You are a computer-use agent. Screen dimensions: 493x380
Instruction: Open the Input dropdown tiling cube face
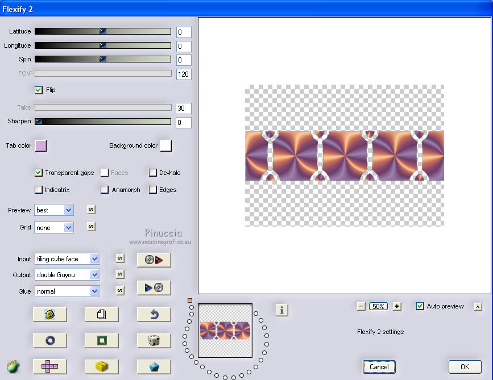click(67, 259)
